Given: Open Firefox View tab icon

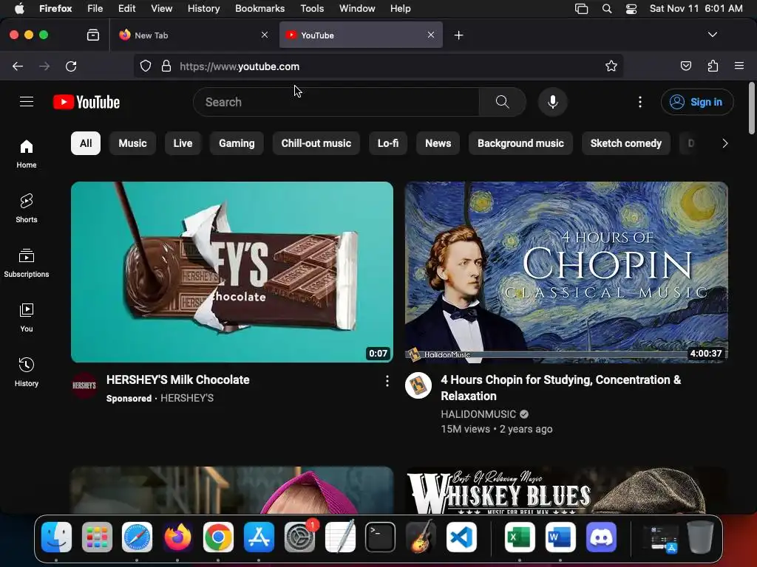Looking at the screenshot, I should [x=93, y=35].
